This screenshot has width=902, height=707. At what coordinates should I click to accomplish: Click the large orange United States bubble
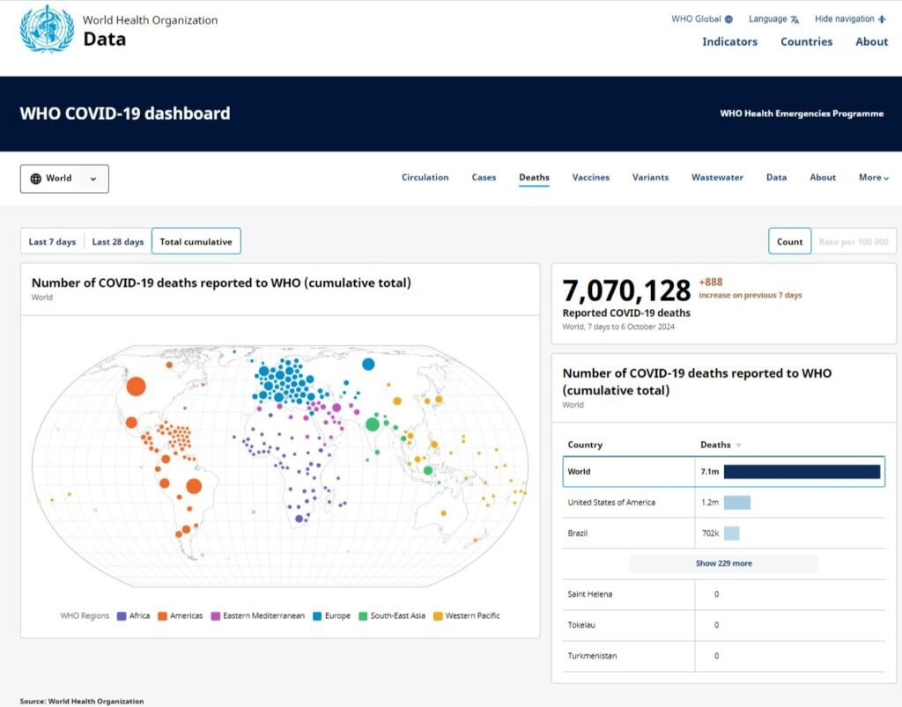click(137, 386)
